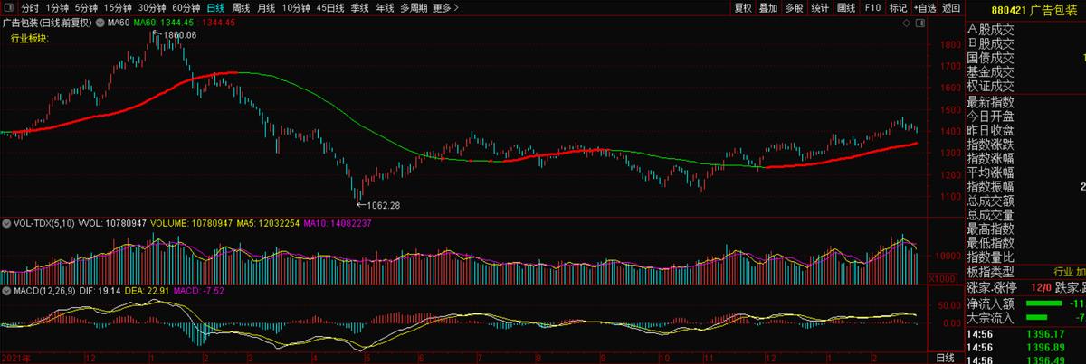Select the 5分钟 period
The image size is (1086, 364).
(x=86, y=7)
